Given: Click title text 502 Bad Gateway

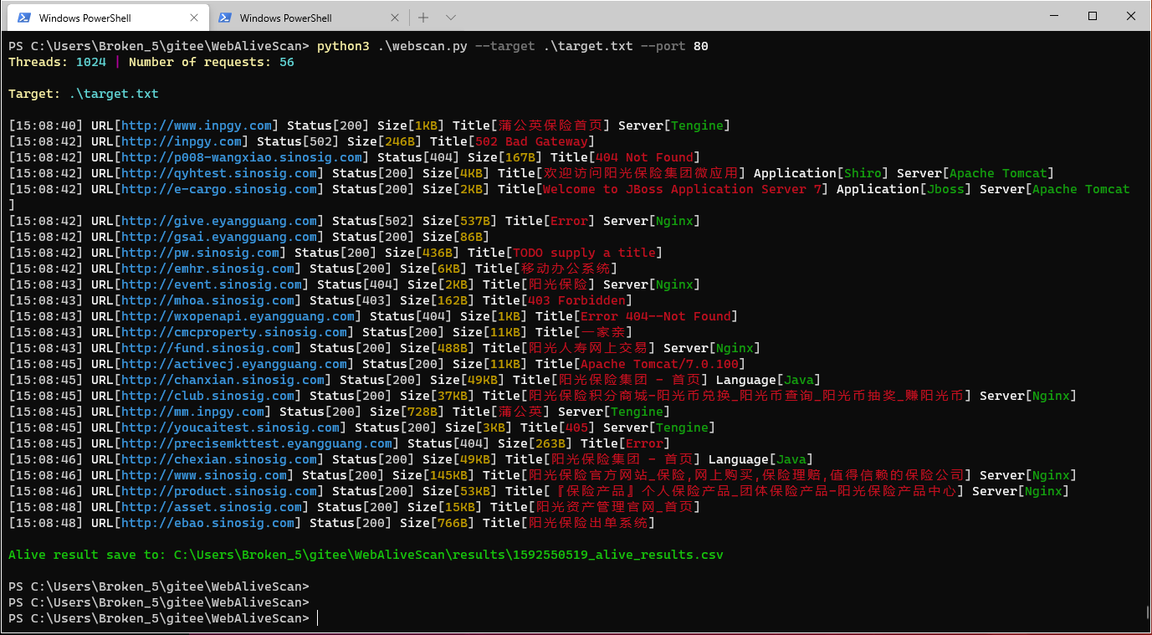Looking at the screenshot, I should coord(531,141).
